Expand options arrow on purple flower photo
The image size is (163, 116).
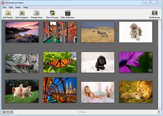pos(150,70)
